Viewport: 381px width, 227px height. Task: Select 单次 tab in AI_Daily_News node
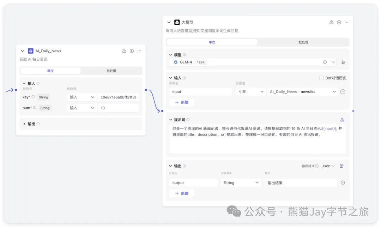tap(50, 71)
